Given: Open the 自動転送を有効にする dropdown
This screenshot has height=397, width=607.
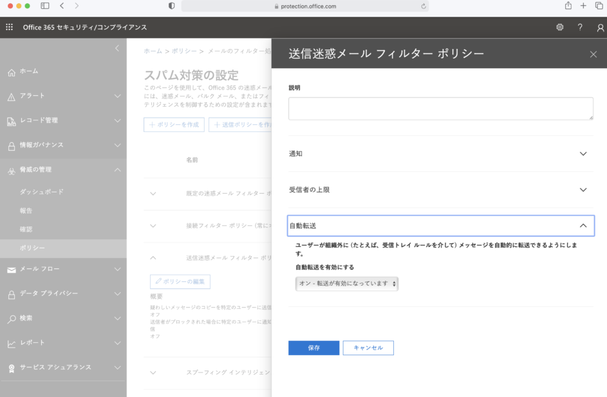Looking at the screenshot, I should point(347,284).
